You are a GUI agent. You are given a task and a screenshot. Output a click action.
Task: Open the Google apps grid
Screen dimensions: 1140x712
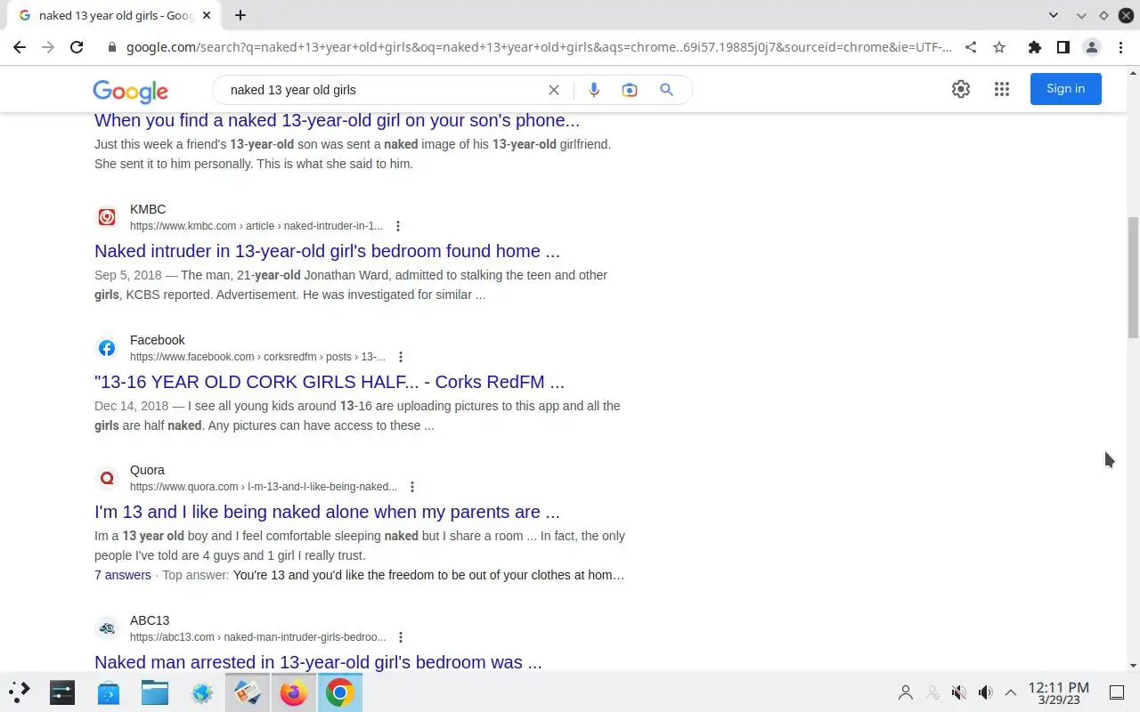(x=1002, y=89)
